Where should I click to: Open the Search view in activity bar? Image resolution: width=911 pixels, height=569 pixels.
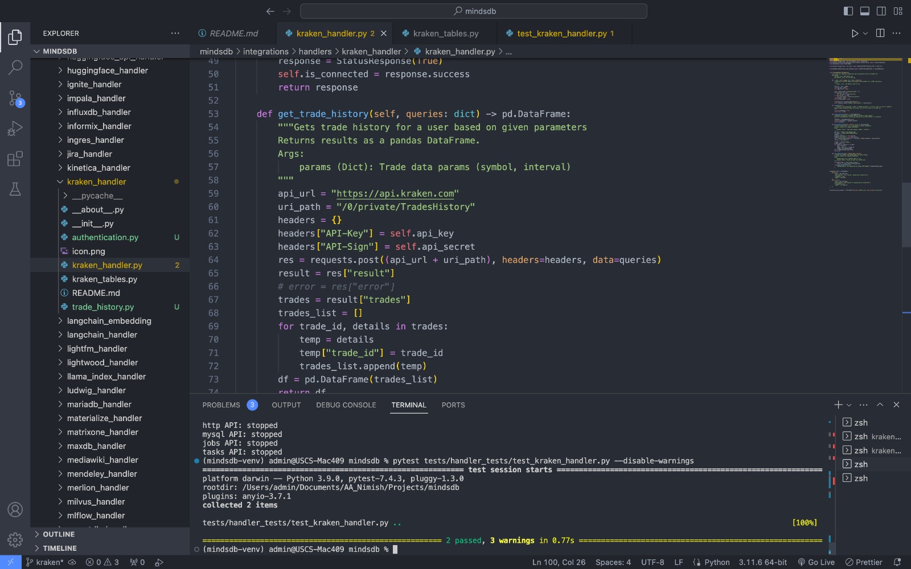click(x=15, y=68)
